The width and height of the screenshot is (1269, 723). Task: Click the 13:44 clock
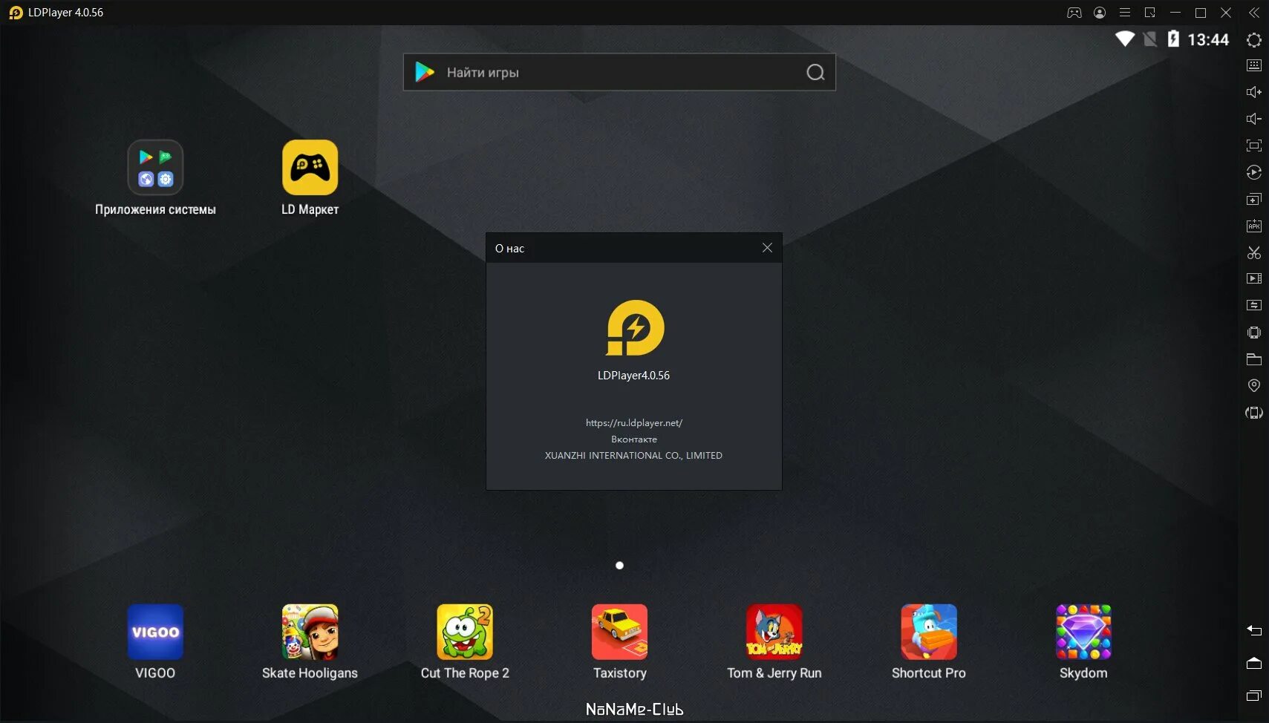pyautogui.click(x=1208, y=39)
